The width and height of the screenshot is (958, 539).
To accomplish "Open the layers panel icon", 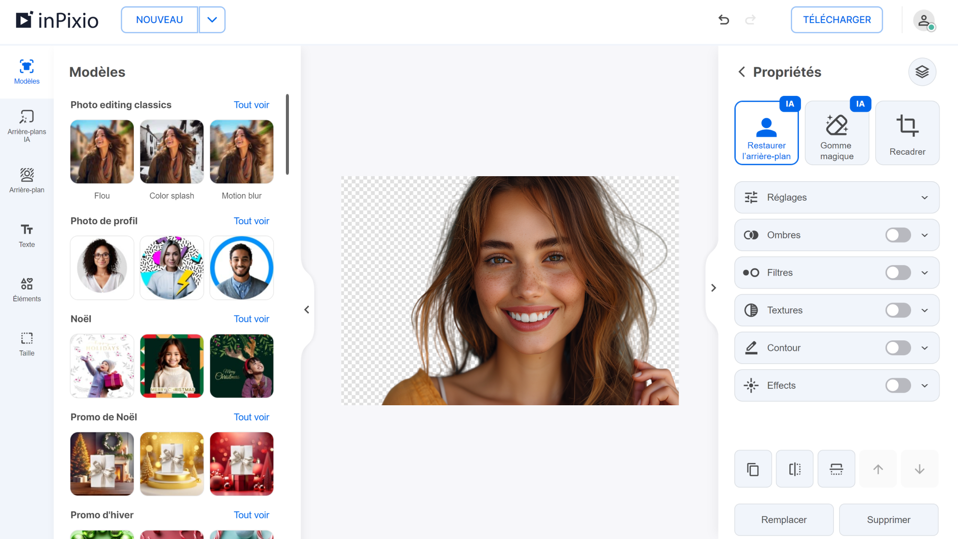I will (922, 72).
